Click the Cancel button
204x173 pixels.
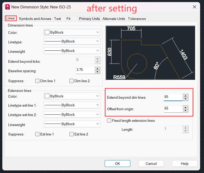(x=151, y=164)
